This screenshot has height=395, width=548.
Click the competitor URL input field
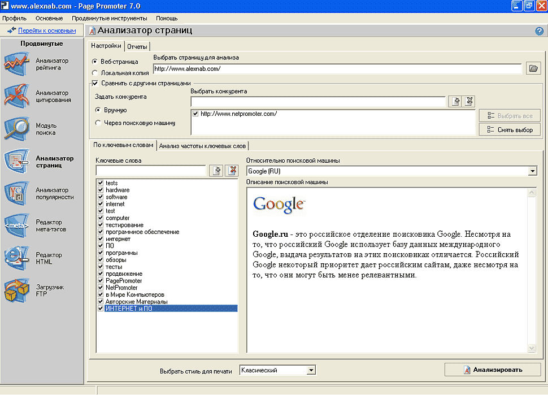318,101
